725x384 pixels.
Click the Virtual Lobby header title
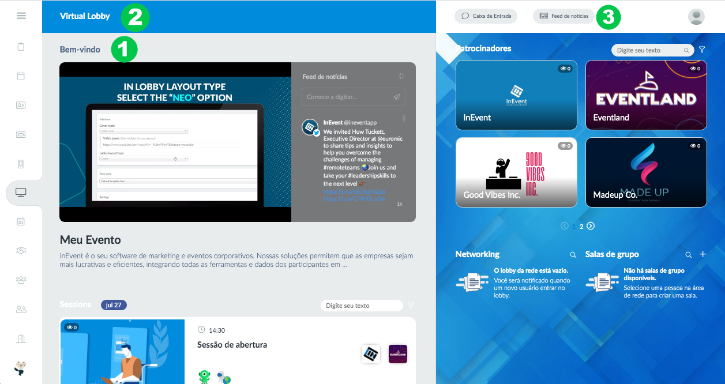85,16
